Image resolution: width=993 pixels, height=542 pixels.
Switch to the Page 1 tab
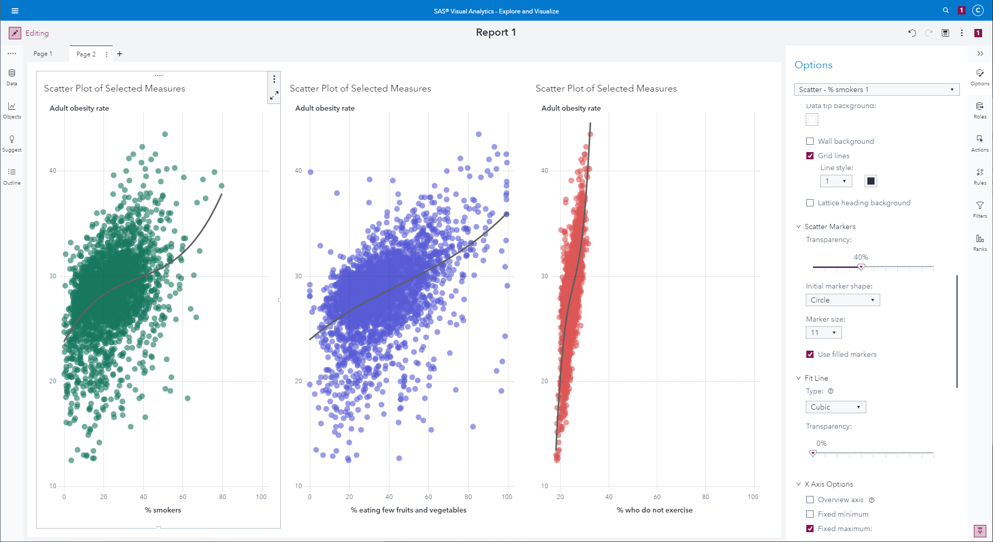click(43, 54)
